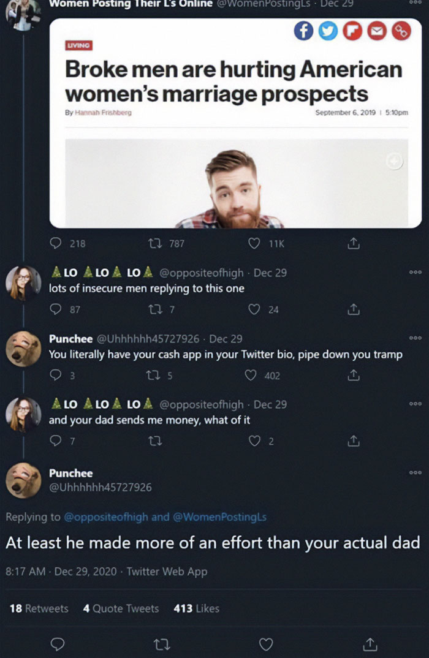Click the red share icon on the article header
The width and height of the screenshot is (429, 658).
[352, 31]
